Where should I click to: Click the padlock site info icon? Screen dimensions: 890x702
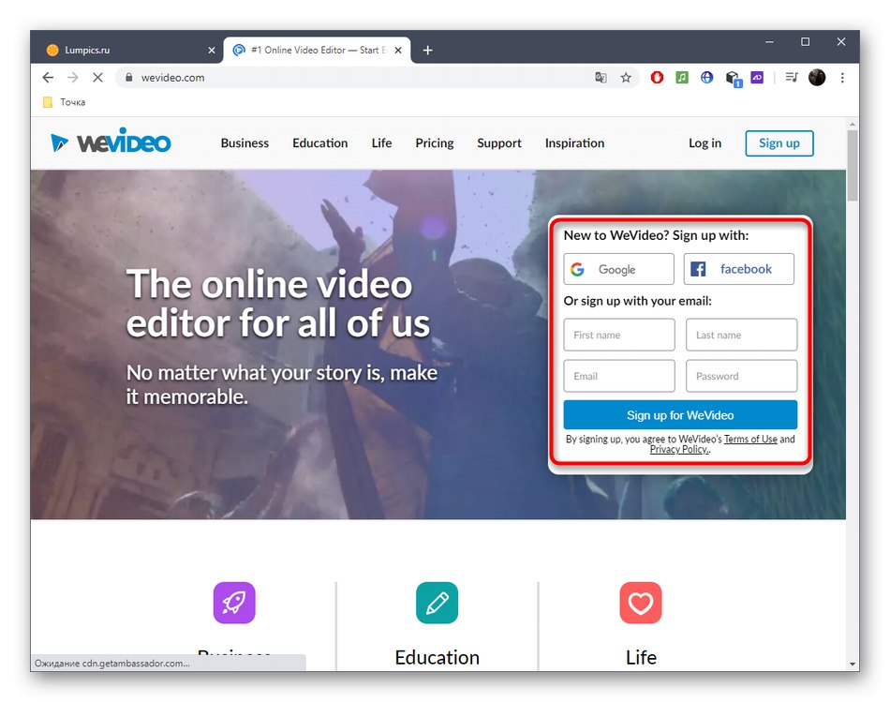click(x=129, y=77)
